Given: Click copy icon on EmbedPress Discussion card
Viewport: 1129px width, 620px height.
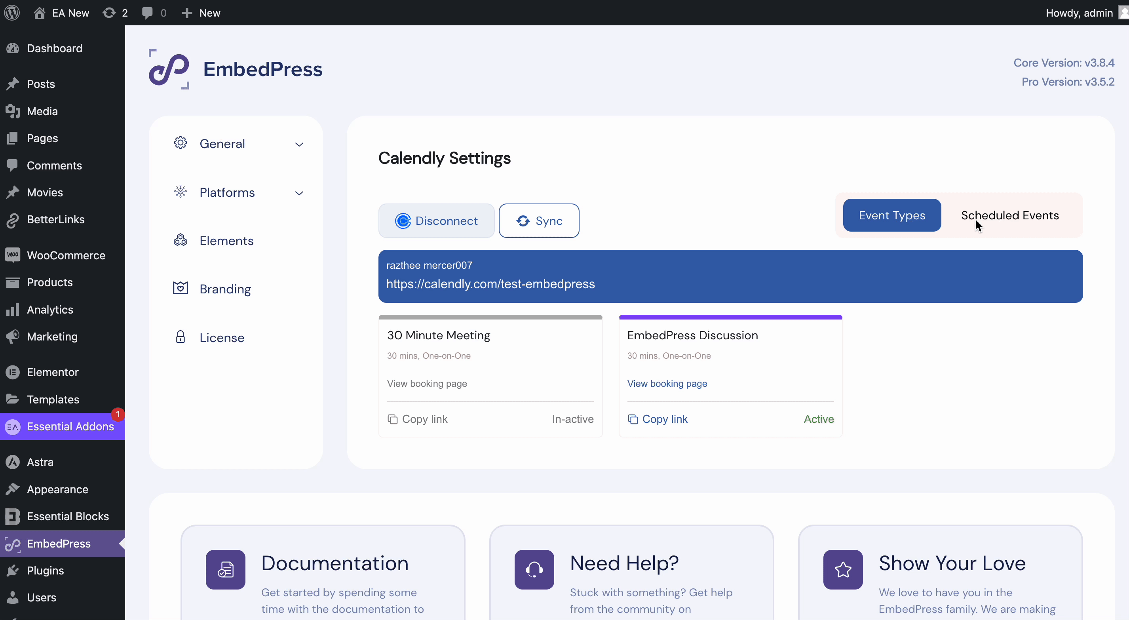Looking at the screenshot, I should click(x=633, y=419).
